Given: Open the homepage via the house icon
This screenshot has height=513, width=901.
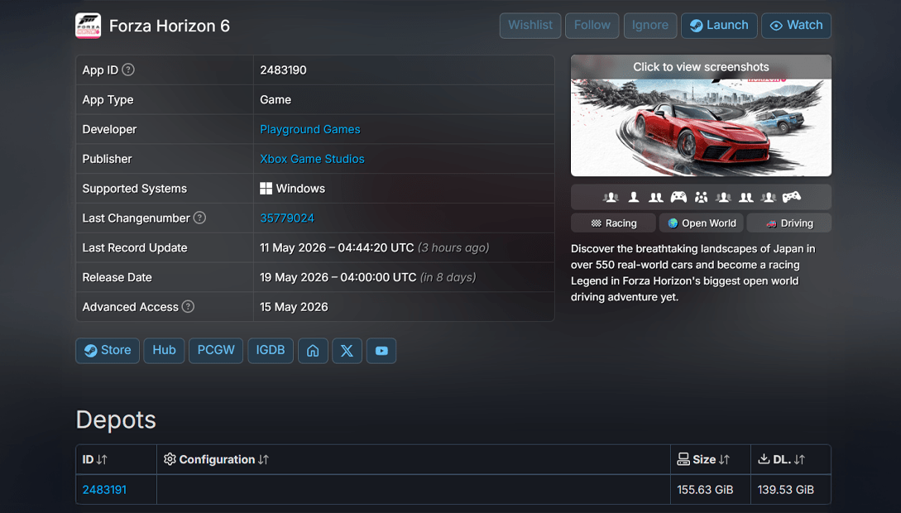Looking at the screenshot, I should point(313,351).
